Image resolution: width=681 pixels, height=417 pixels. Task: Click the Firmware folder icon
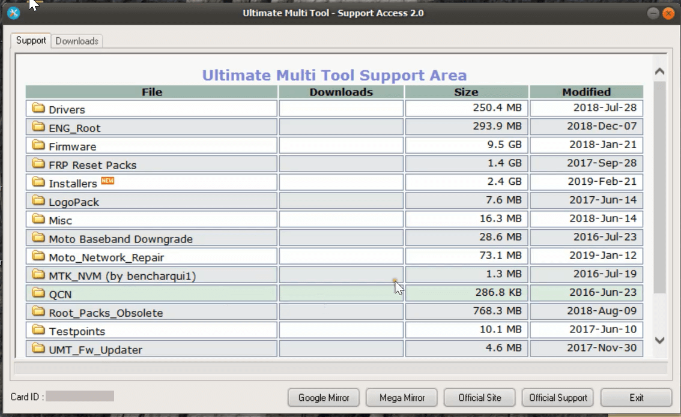click(39, 146)
